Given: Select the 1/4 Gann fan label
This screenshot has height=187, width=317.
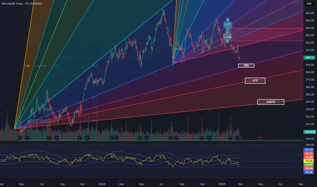Looking at the screenshot, I should coord(37,66).
